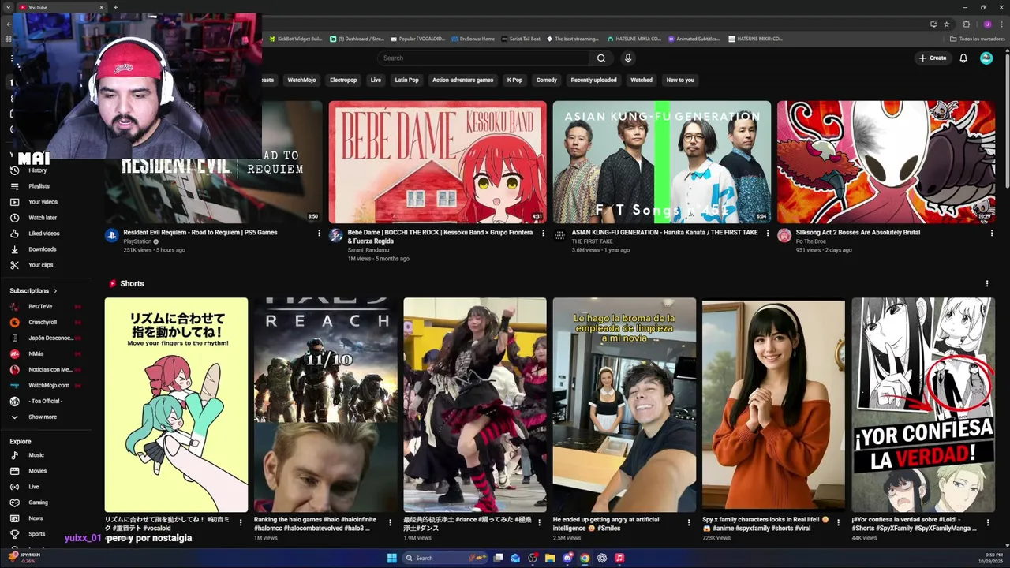Open the Script Tail Beat bookmark
Screen dimensions: 1010x568
pyautogui.click(x=521, y=39)
